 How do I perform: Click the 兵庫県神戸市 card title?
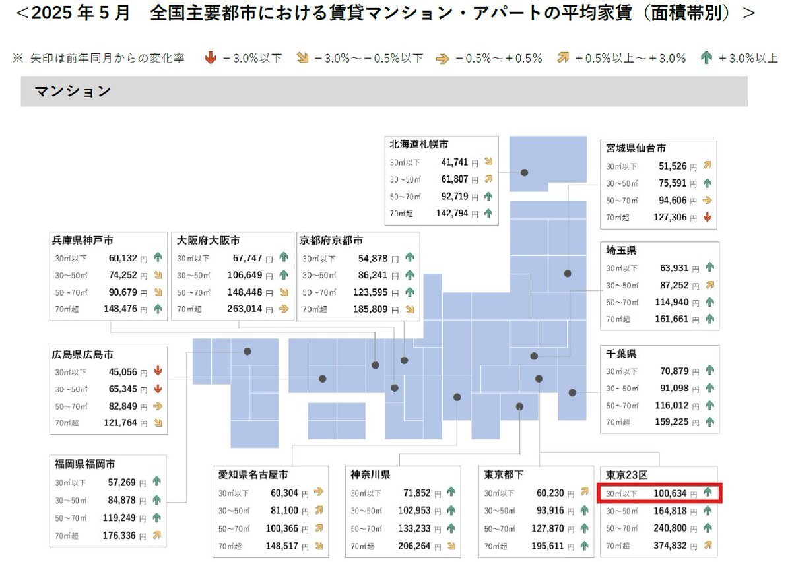click(83, 241)
